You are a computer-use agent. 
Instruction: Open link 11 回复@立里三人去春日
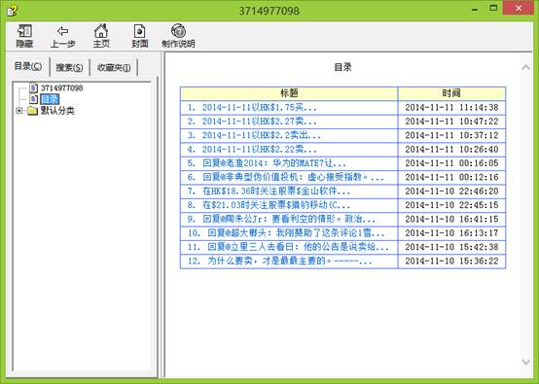[x=298, y=247]
